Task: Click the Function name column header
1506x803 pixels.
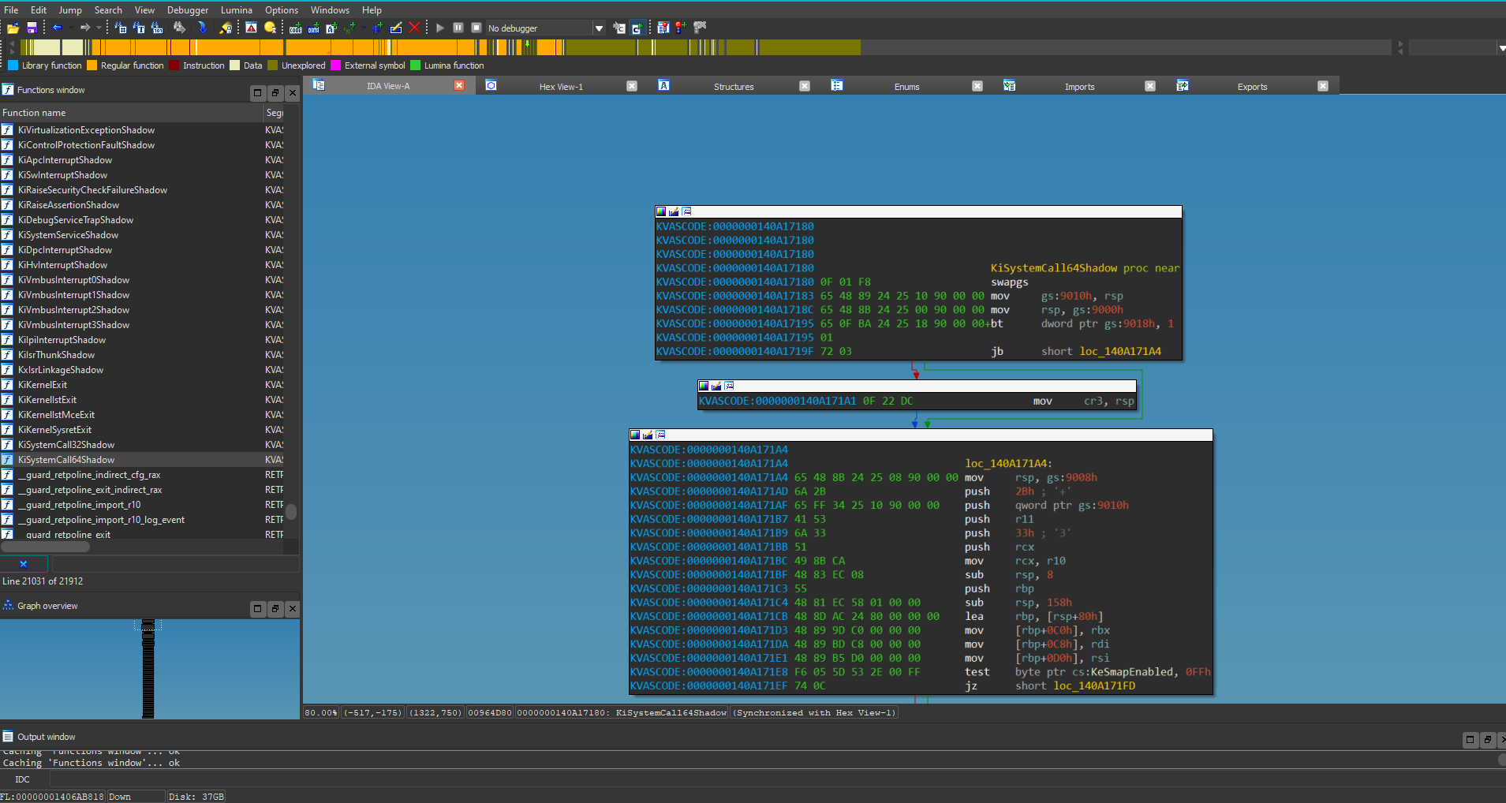Action: (34, 113)
